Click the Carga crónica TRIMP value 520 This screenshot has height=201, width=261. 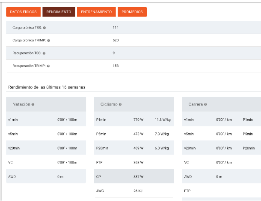pos(116,40)
